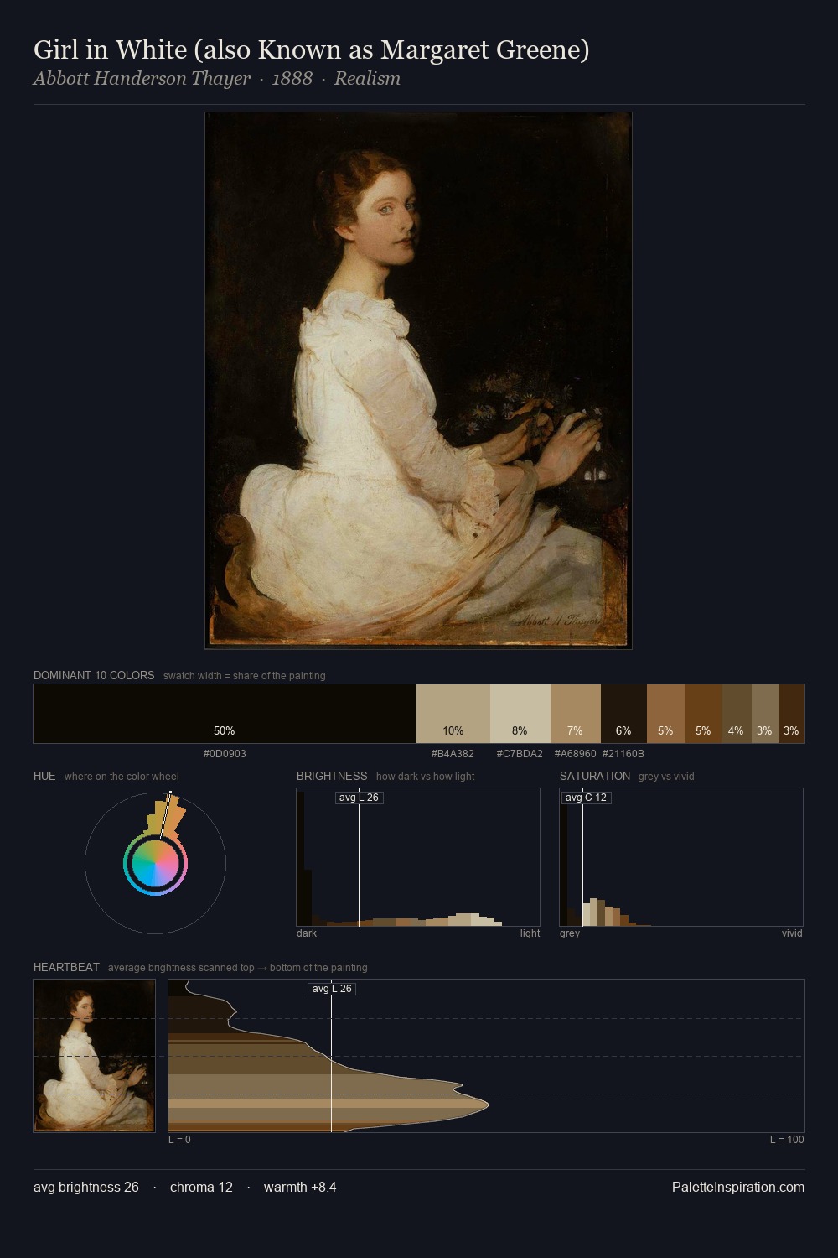
Task: Select the 3% grey-tan swatch
Action: coord(765,714)
